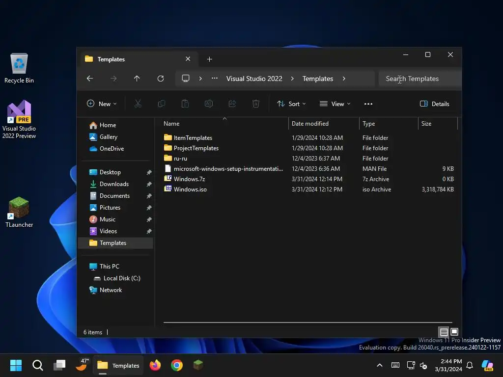Viewport: 503px width, 377px height.
Task: Close the Templates tab
Action: (x=188, y=59)
